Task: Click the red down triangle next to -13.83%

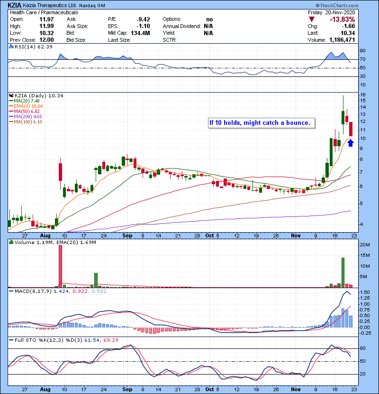Action: tap(312, 19)
